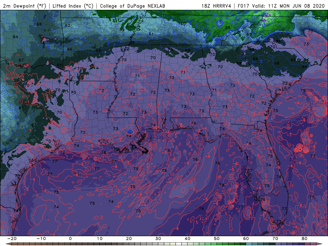328x246 pixels.
Task: Click the 20 label on the color scale
Action: (129, 239)
